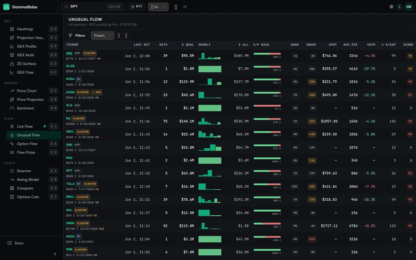This screenshot has width=416, height=260.
Task: Click the Unusual Flow flame icon
Action: [12, 135]
